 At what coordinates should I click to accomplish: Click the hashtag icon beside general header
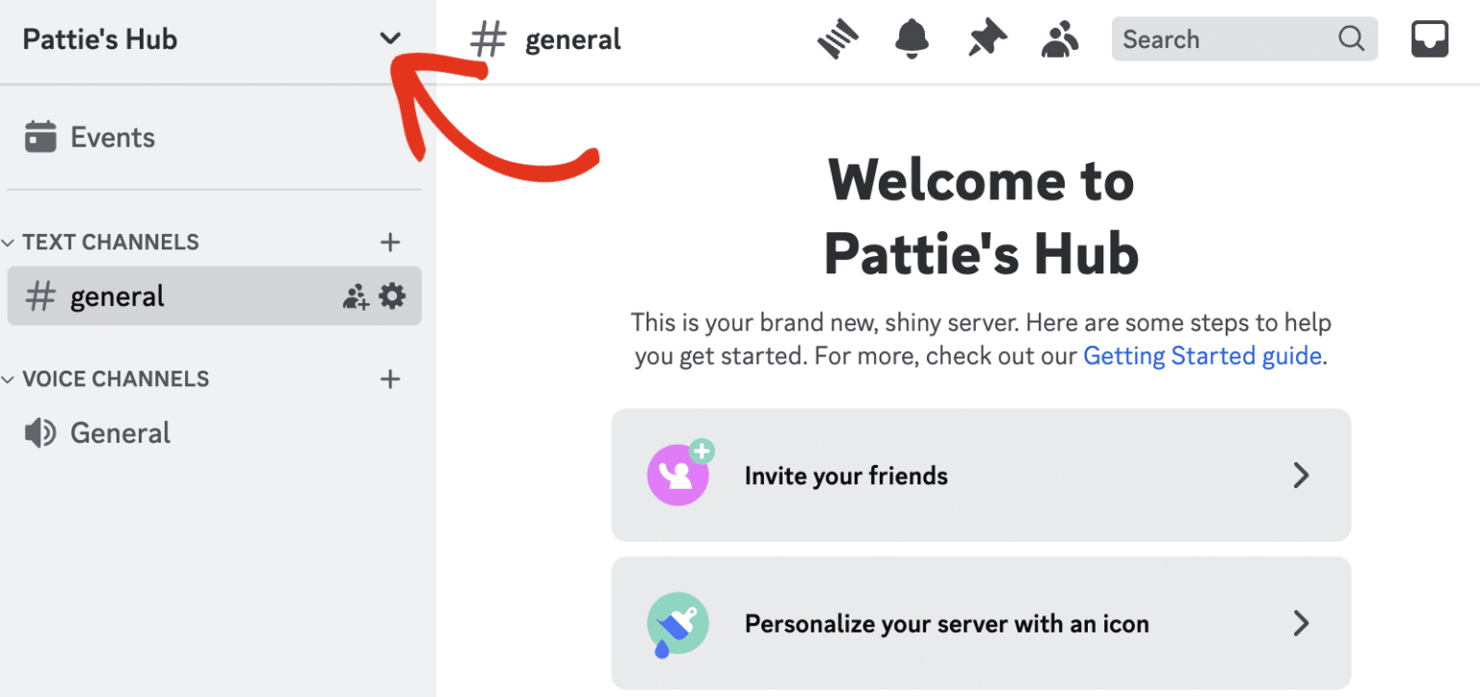489,39
